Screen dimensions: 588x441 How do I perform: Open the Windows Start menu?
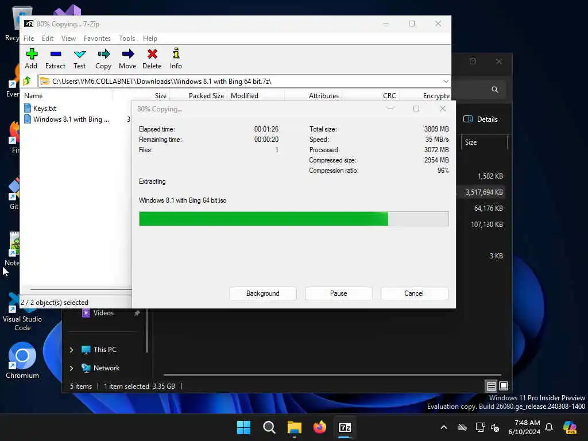point(243,427)
